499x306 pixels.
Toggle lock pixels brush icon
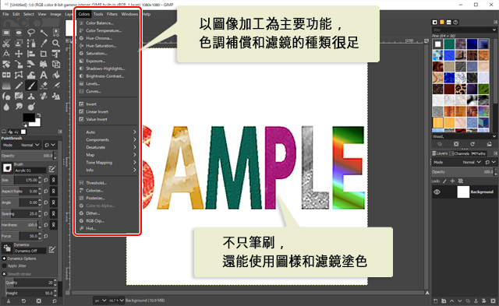tap(444, 181)
